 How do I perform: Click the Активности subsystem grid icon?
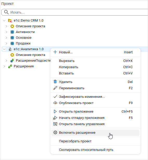[x=12, y=32]
